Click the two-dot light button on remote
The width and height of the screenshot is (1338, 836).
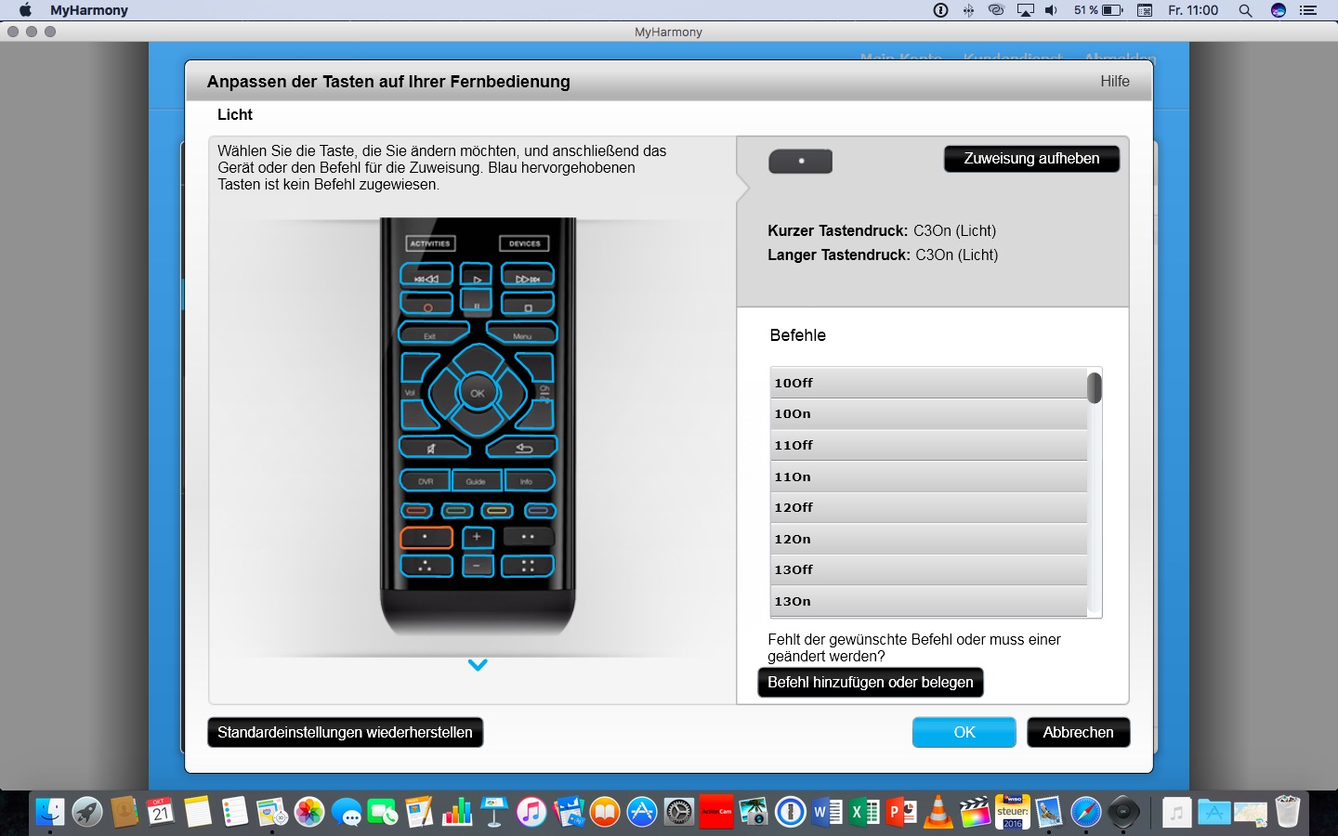(x=528, y=537)
